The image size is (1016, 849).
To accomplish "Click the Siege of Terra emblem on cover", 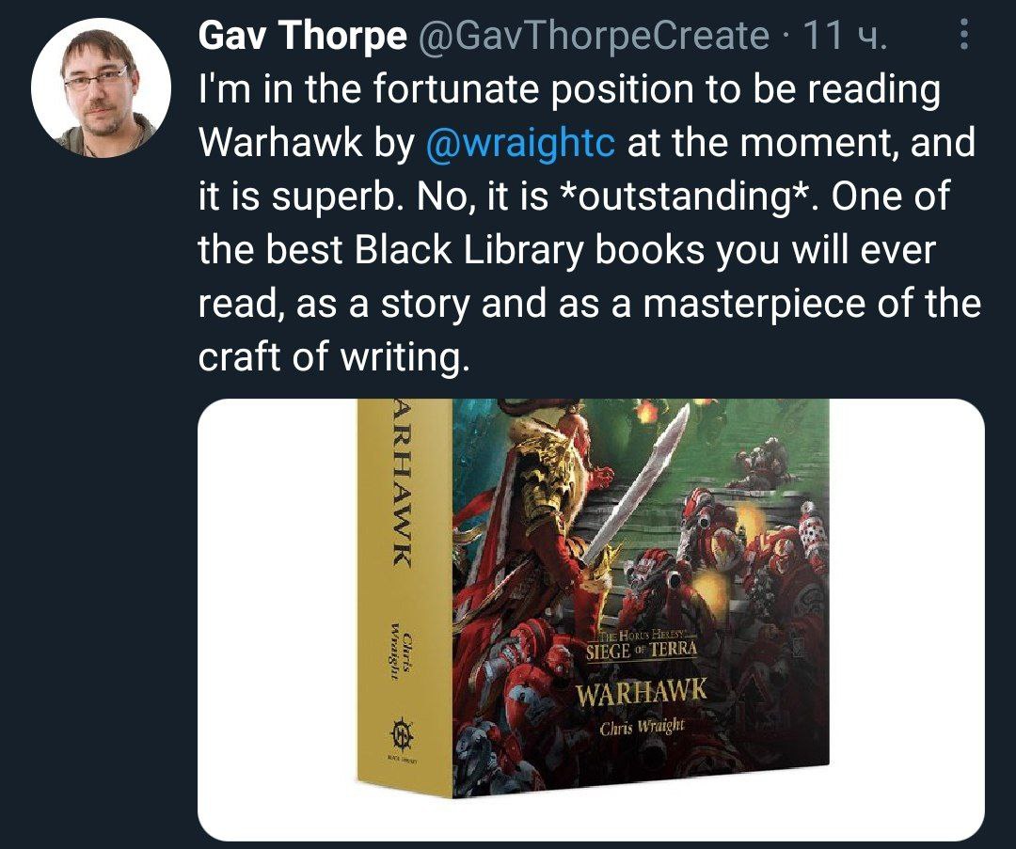I will [x=642, y=646].
